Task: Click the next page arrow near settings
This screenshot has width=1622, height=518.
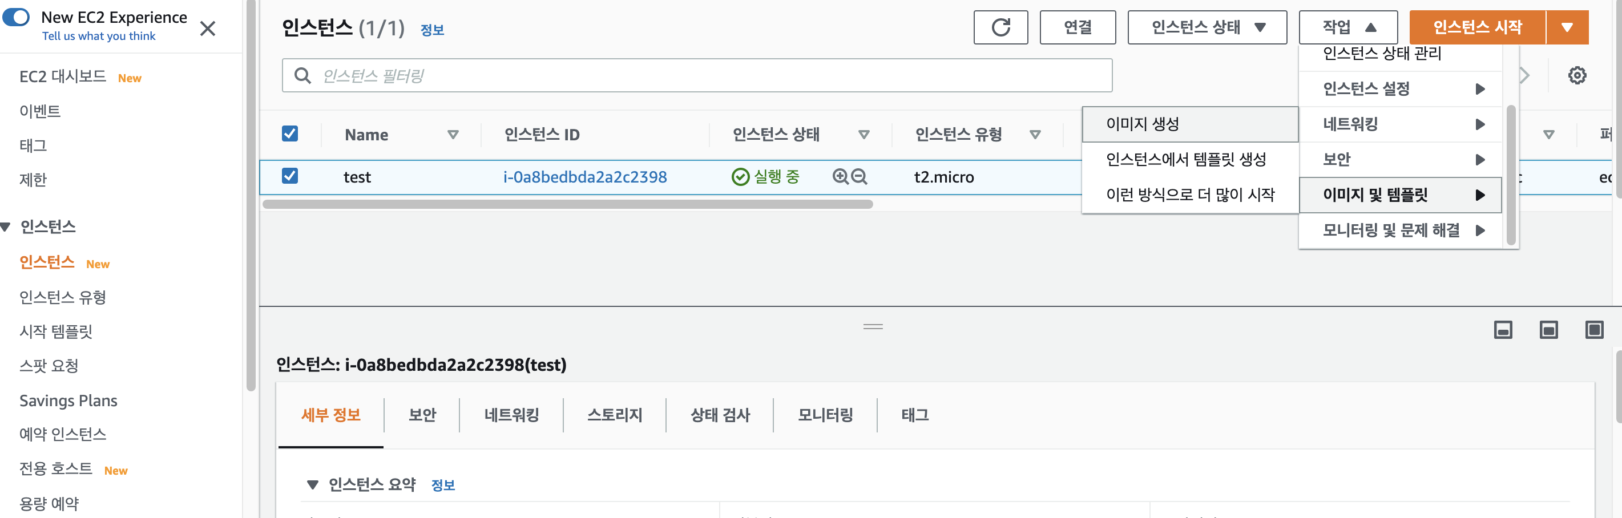Action: pos(1525,75)
